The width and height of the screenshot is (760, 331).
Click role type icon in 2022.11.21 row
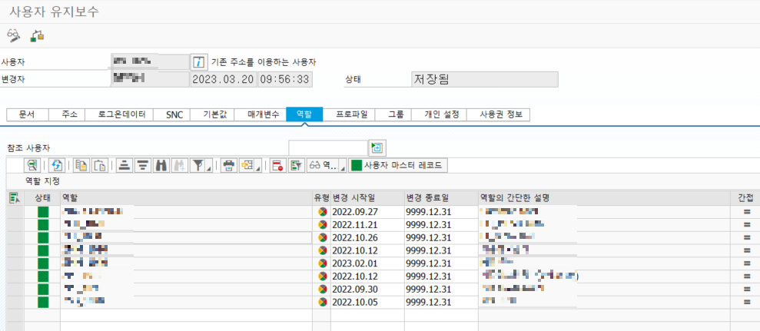click(x=322, y=225)
